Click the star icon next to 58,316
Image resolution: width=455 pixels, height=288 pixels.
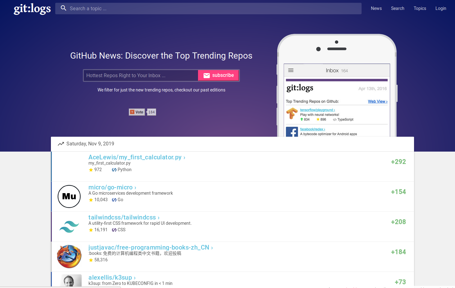pos(91,260)
